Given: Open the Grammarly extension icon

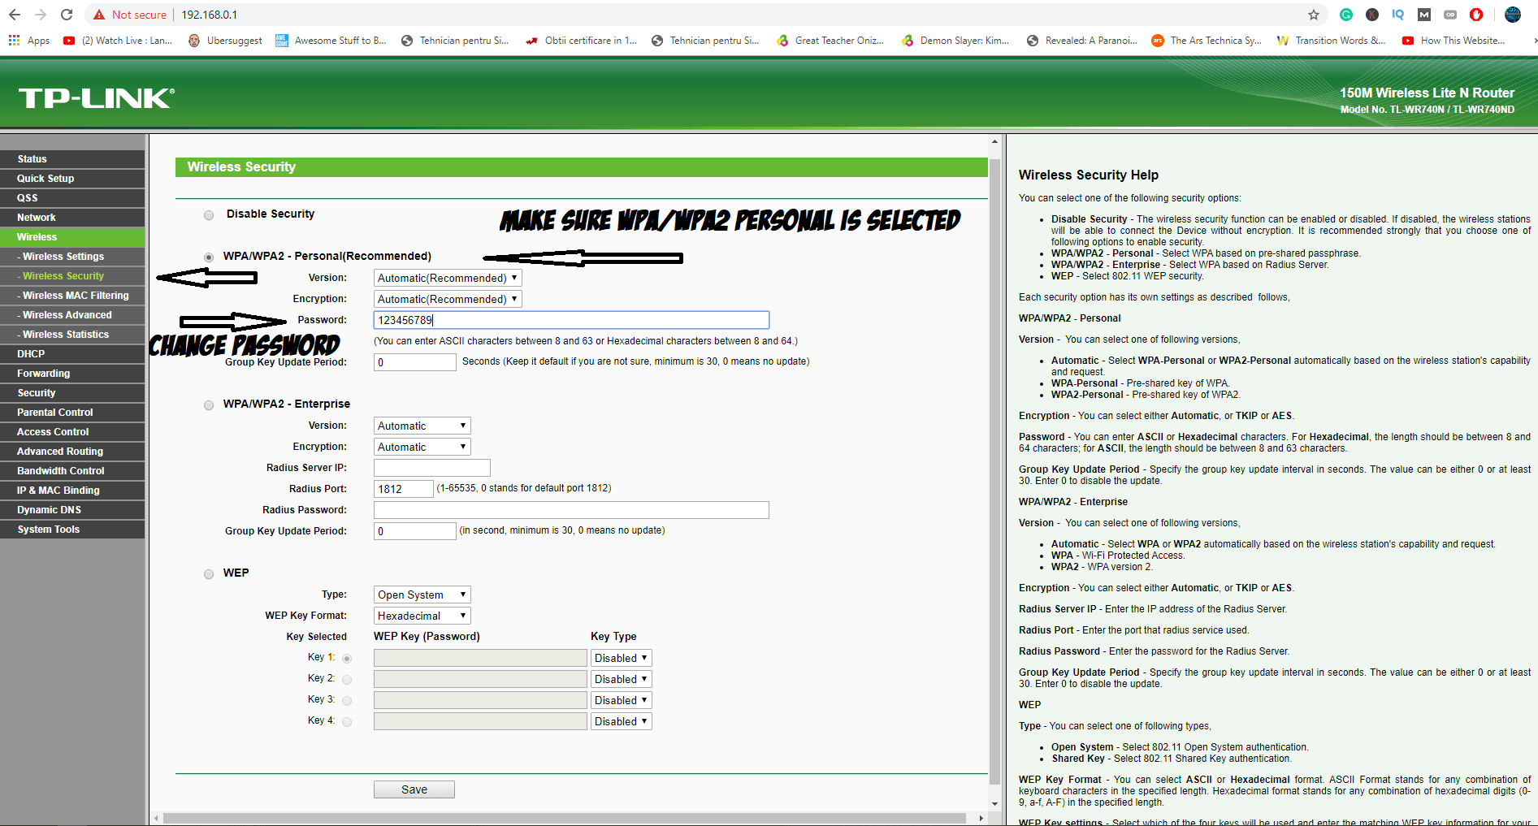Looking at the screenshot, I should [x=1346, y=15].
